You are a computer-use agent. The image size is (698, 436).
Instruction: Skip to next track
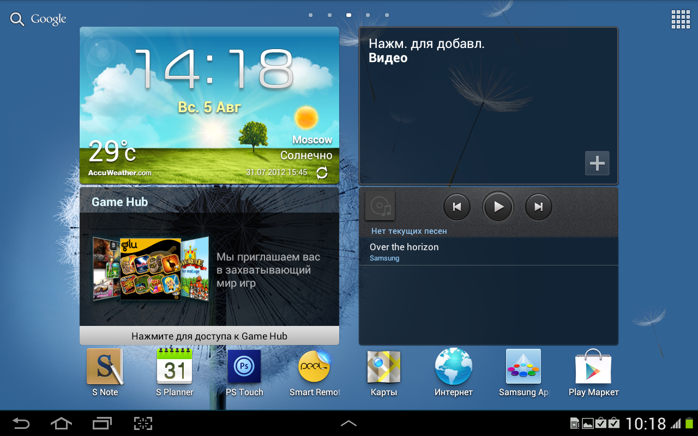pyautogui.click(x=539, y=207)
